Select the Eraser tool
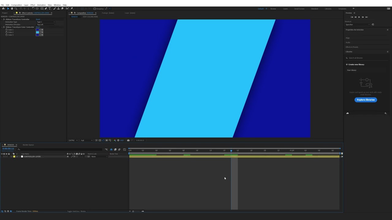The width and height of the screenshot is (392, 220). click(62, 9)
